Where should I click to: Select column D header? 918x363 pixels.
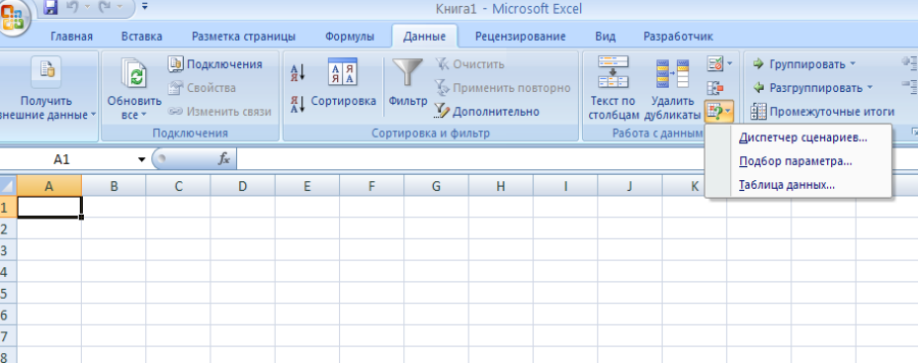(242, 187)
